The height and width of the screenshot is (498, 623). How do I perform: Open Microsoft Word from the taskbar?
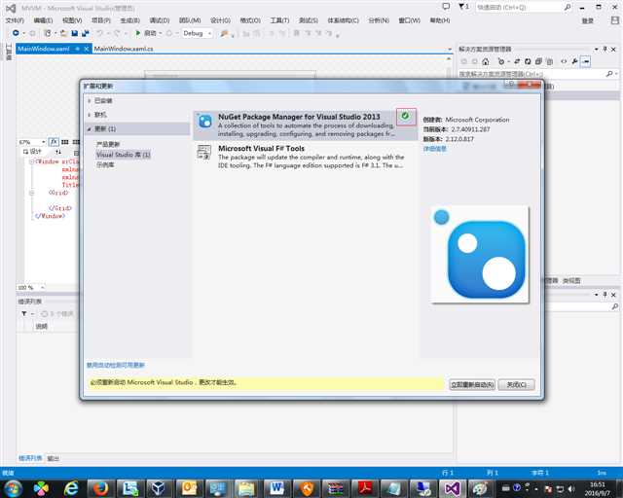coord(276,488)
